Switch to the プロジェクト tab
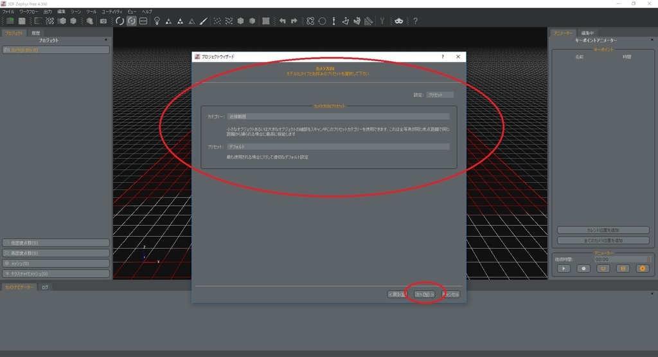This screenshot has width=658, height=357. tap(14, 33)
